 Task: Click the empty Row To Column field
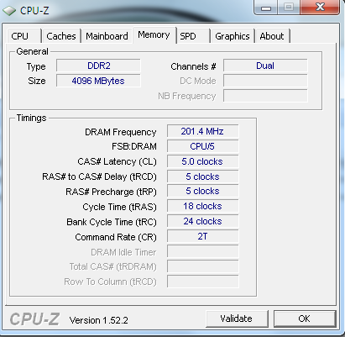203,282
